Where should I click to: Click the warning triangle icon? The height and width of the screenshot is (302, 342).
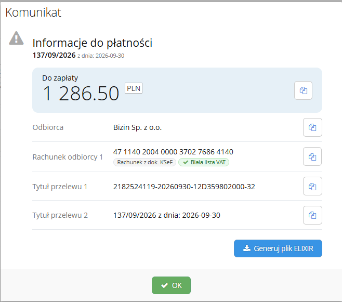pyautogui.click(x=16, y=38)
